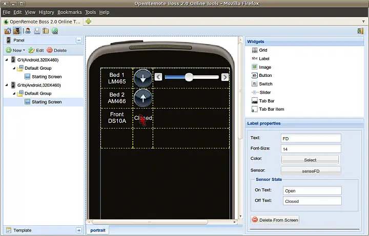The width and height of the screenshot is (369, 236).
Task: Select Starting Screen under G1b Default Group
Action: coord(43,102)
